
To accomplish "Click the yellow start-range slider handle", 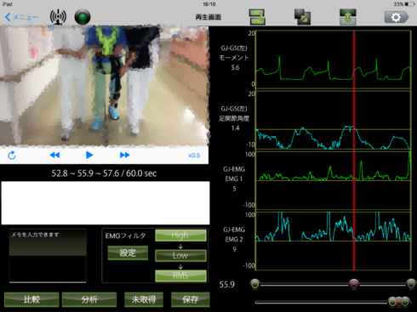I will (x=255, y=284).
